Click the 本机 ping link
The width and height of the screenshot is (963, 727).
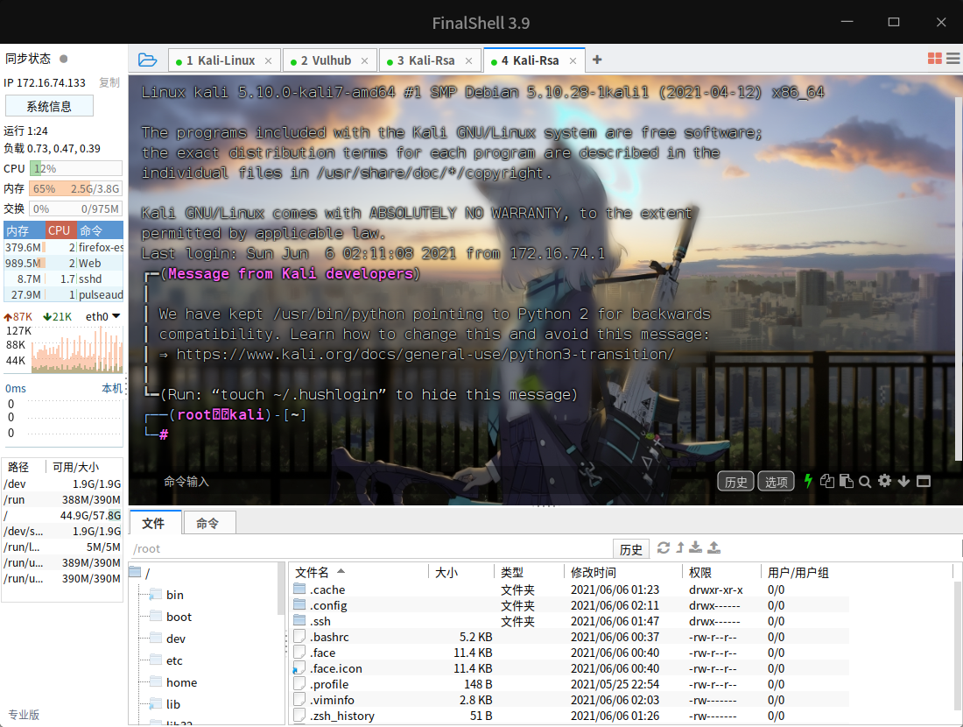click(112, 388)
